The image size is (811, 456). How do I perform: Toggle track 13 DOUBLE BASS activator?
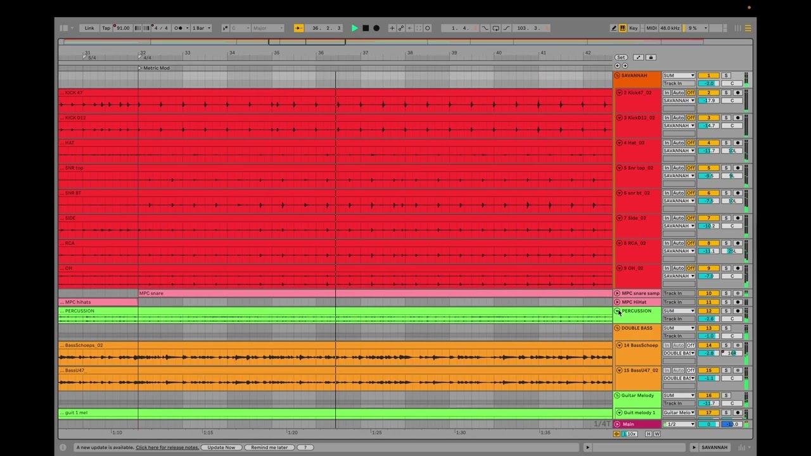[x=709, y=328]
